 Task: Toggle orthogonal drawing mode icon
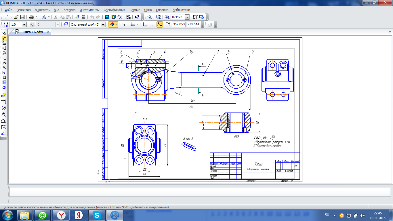(x=153, y=24)
